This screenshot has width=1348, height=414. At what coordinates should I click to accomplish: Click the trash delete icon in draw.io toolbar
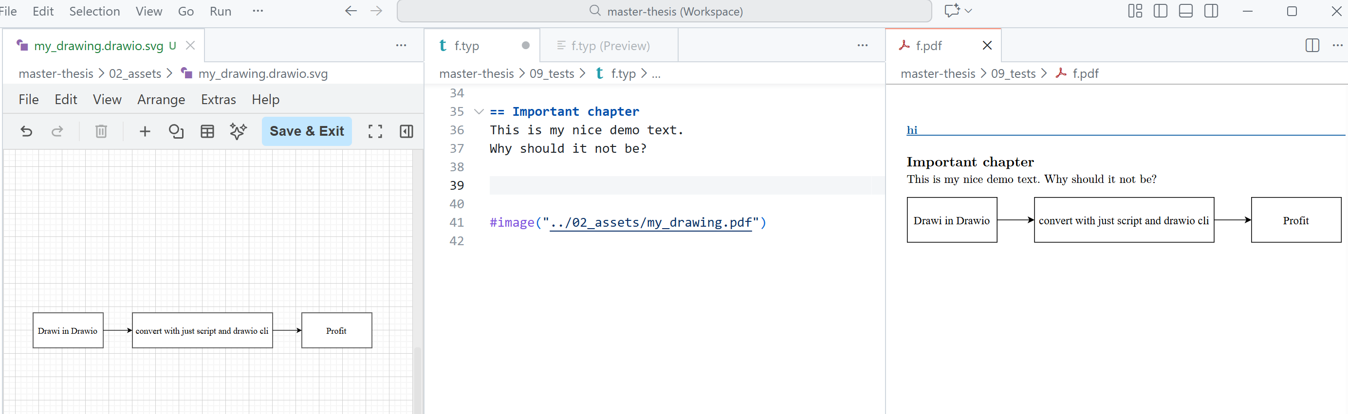(101, 131)
